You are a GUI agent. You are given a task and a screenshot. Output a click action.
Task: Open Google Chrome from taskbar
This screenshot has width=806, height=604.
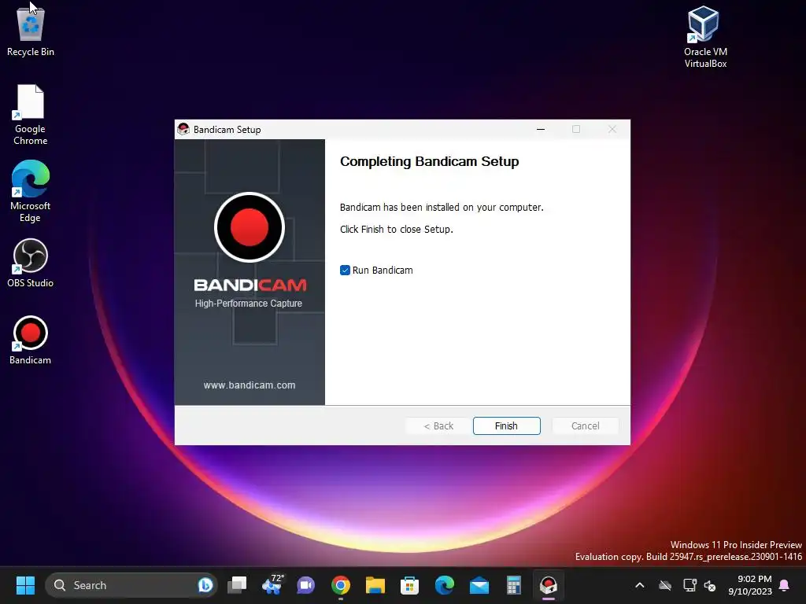[x=340, y=585]
